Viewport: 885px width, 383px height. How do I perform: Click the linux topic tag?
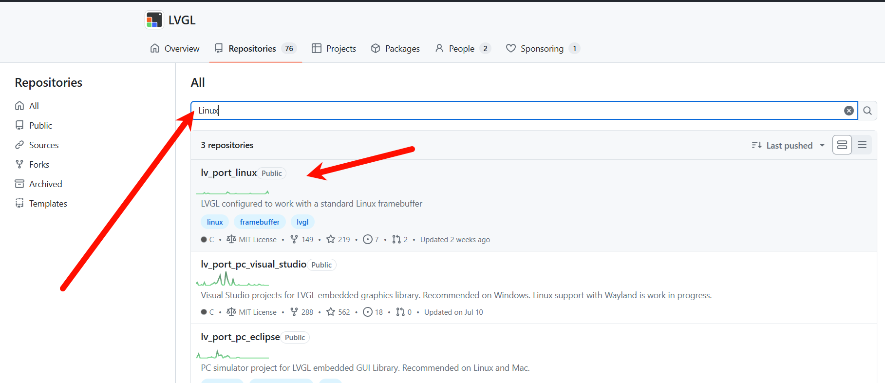pos(215,222)
